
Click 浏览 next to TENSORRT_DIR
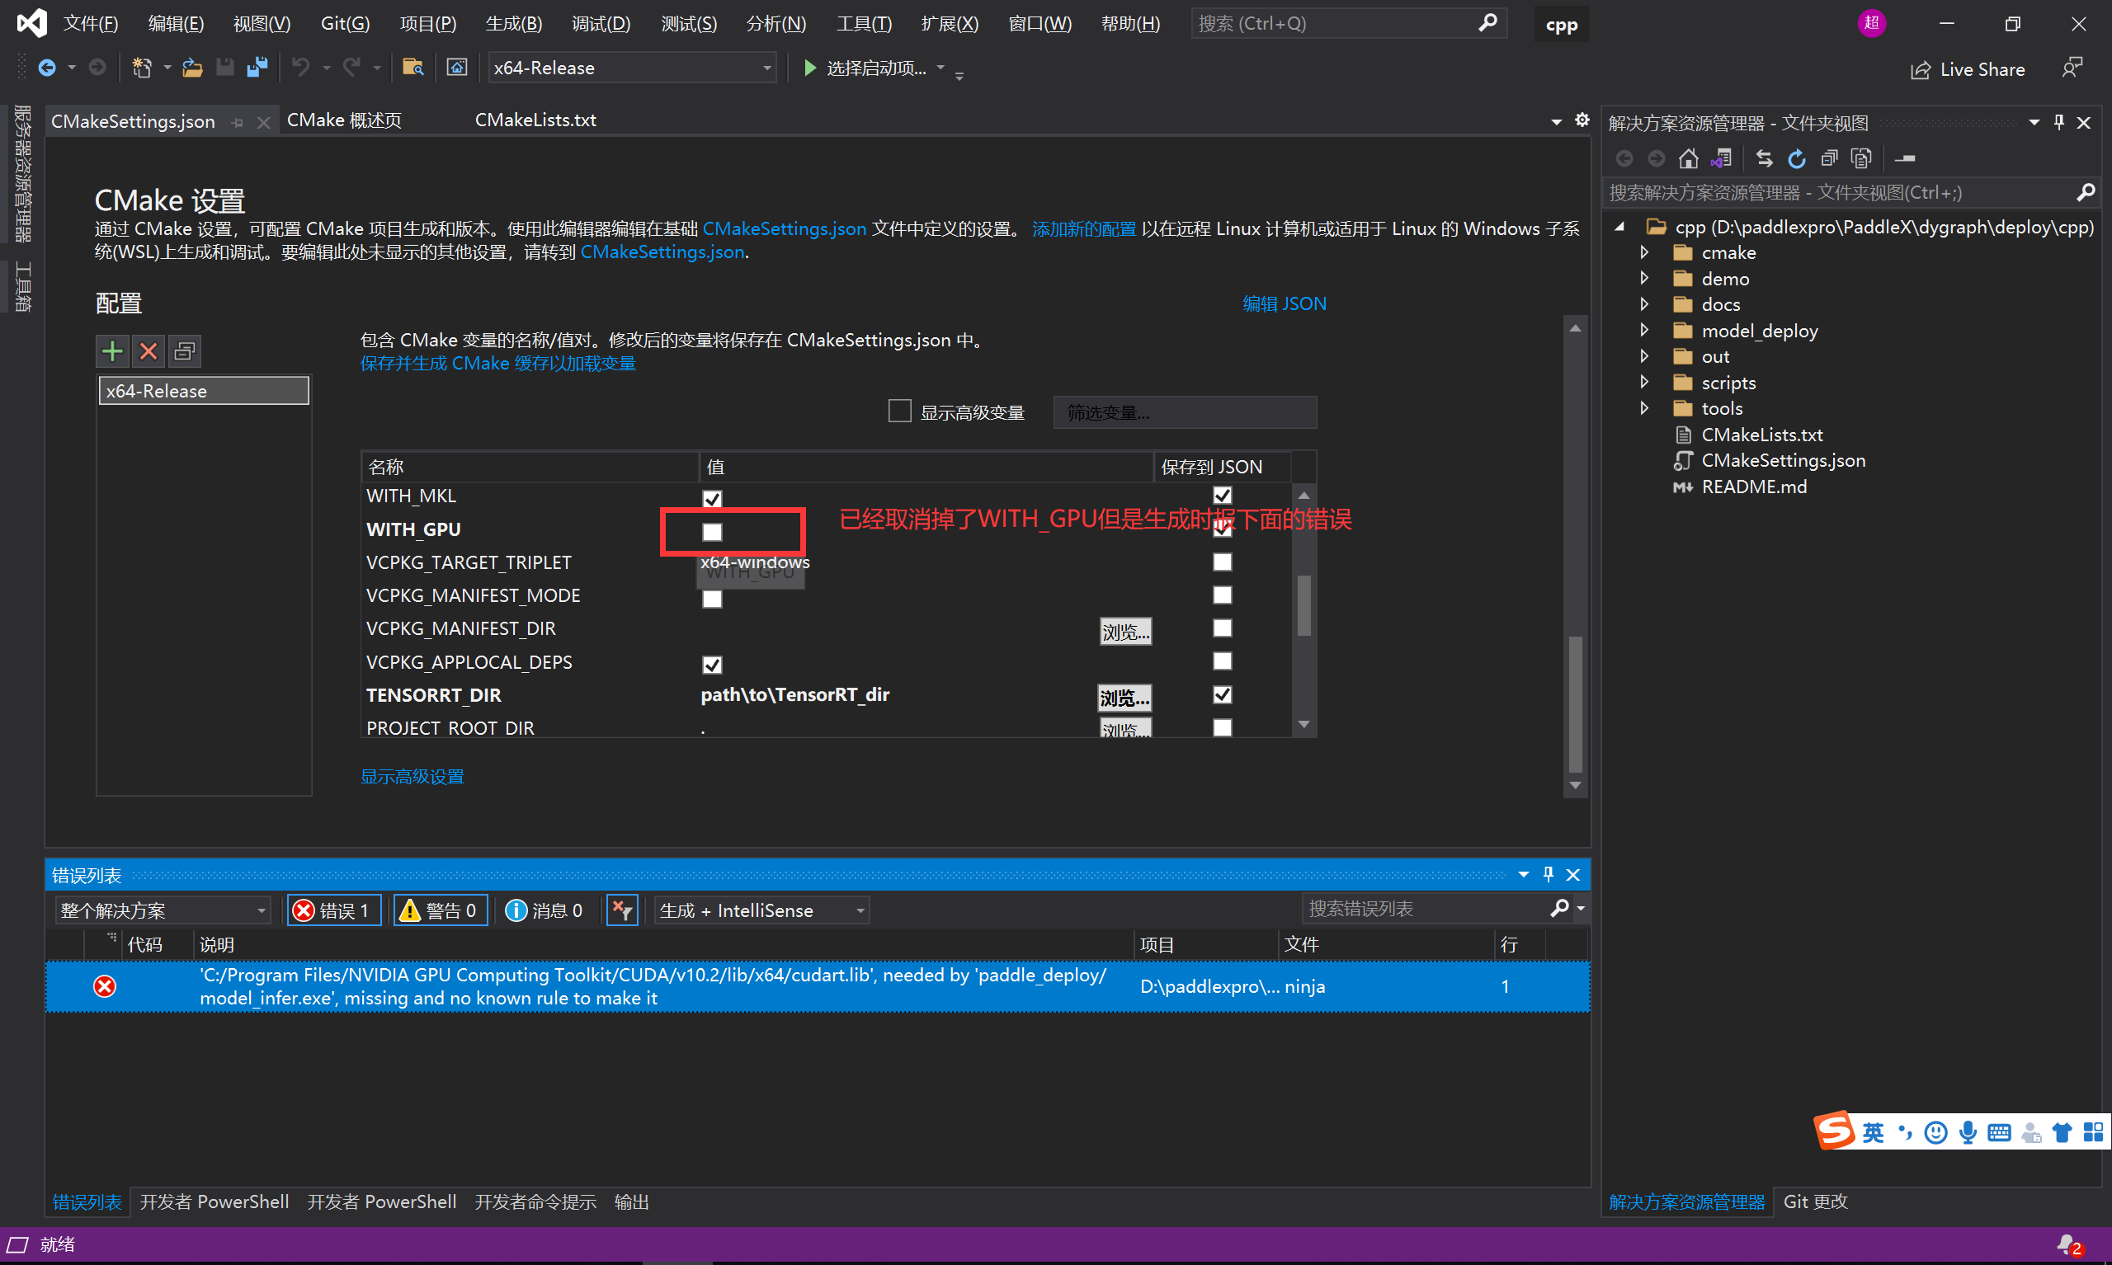pyautogui.click(x=1124, y=697)
